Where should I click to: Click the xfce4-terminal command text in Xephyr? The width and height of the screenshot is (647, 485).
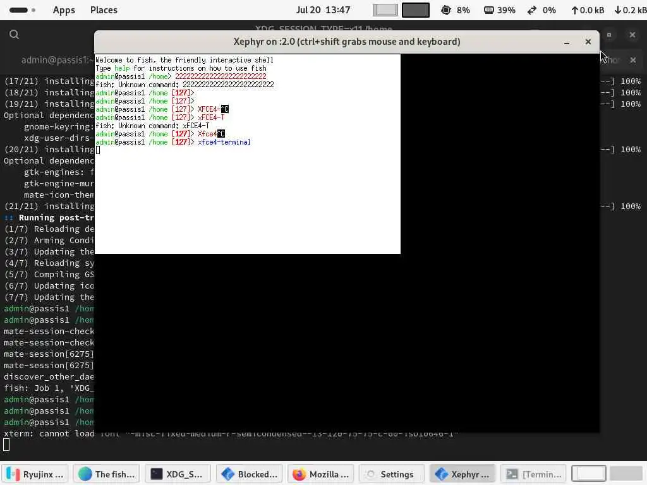(224, 142)
